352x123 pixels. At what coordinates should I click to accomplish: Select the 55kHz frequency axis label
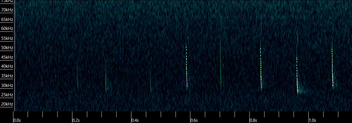click(x=7, y=38)
